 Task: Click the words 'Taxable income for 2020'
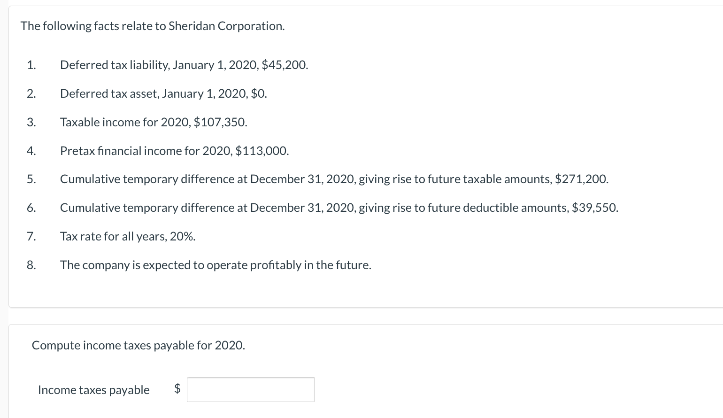coord(125,122)
